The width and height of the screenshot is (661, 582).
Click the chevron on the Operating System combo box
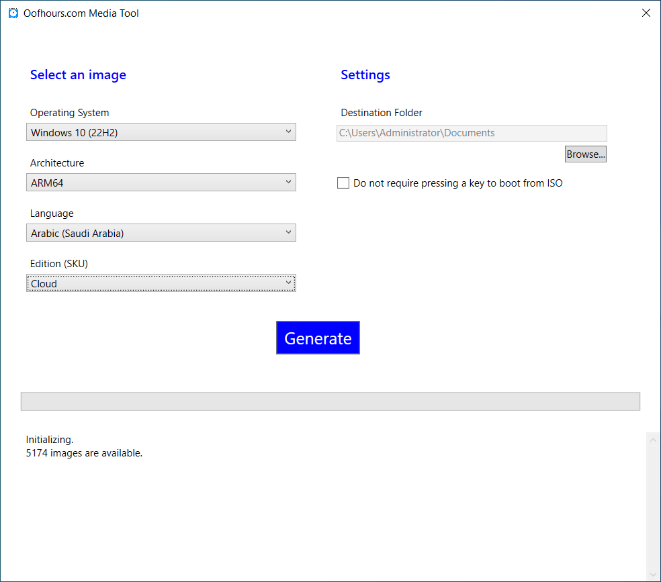coord(289,132)
